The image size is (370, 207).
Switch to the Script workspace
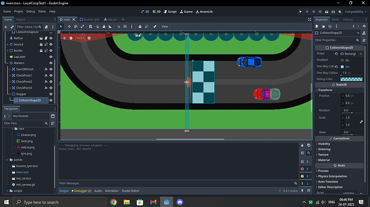pyautogui.click(x=170, y=12)
